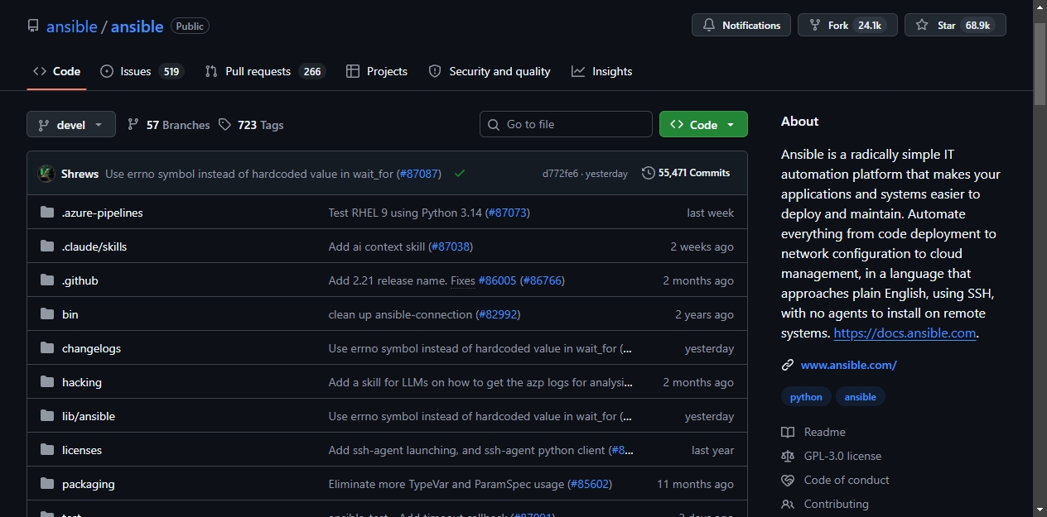
Task: Click the repository book icon near ansible/ansible
Action: click(33, 26)
